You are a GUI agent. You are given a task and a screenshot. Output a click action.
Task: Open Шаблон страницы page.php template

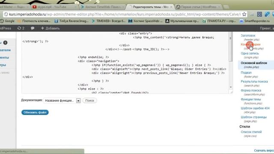click(253, 117)
